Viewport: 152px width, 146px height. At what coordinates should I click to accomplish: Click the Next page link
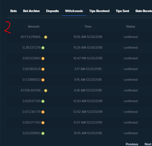(148, 144)
